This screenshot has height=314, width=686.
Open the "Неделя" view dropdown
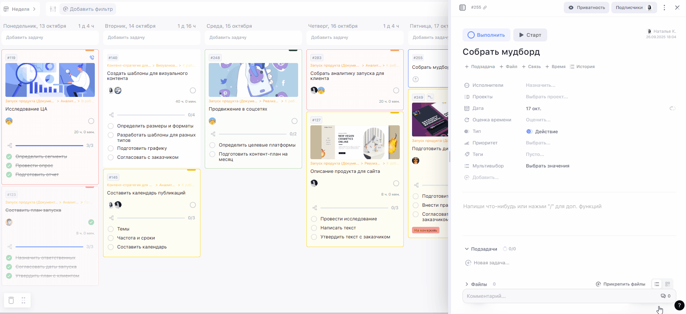coord(20,9)
